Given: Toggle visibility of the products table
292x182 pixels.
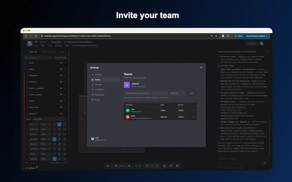Looking at the screenshot, I should 61,82.
